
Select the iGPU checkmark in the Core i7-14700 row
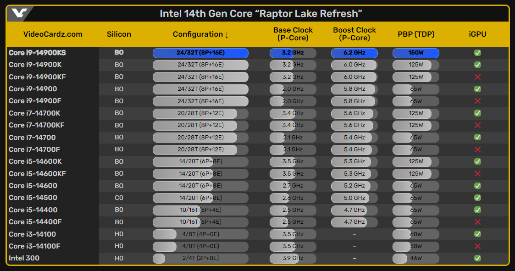(477, 137)
